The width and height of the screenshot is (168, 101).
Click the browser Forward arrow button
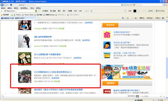pyautogui.click(x=5, y=5)
